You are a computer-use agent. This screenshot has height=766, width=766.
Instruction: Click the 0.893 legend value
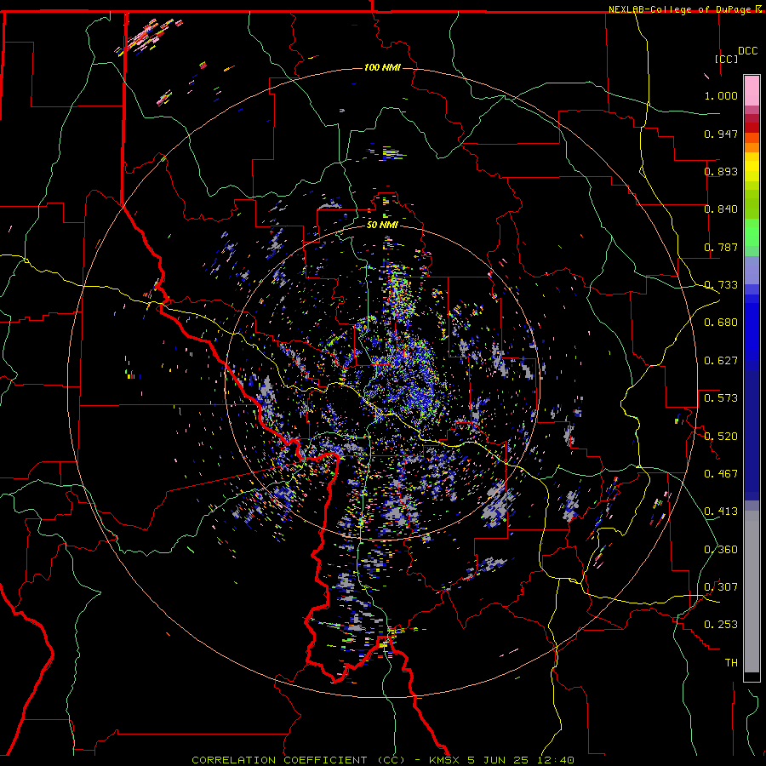click(x=721, y=171)
